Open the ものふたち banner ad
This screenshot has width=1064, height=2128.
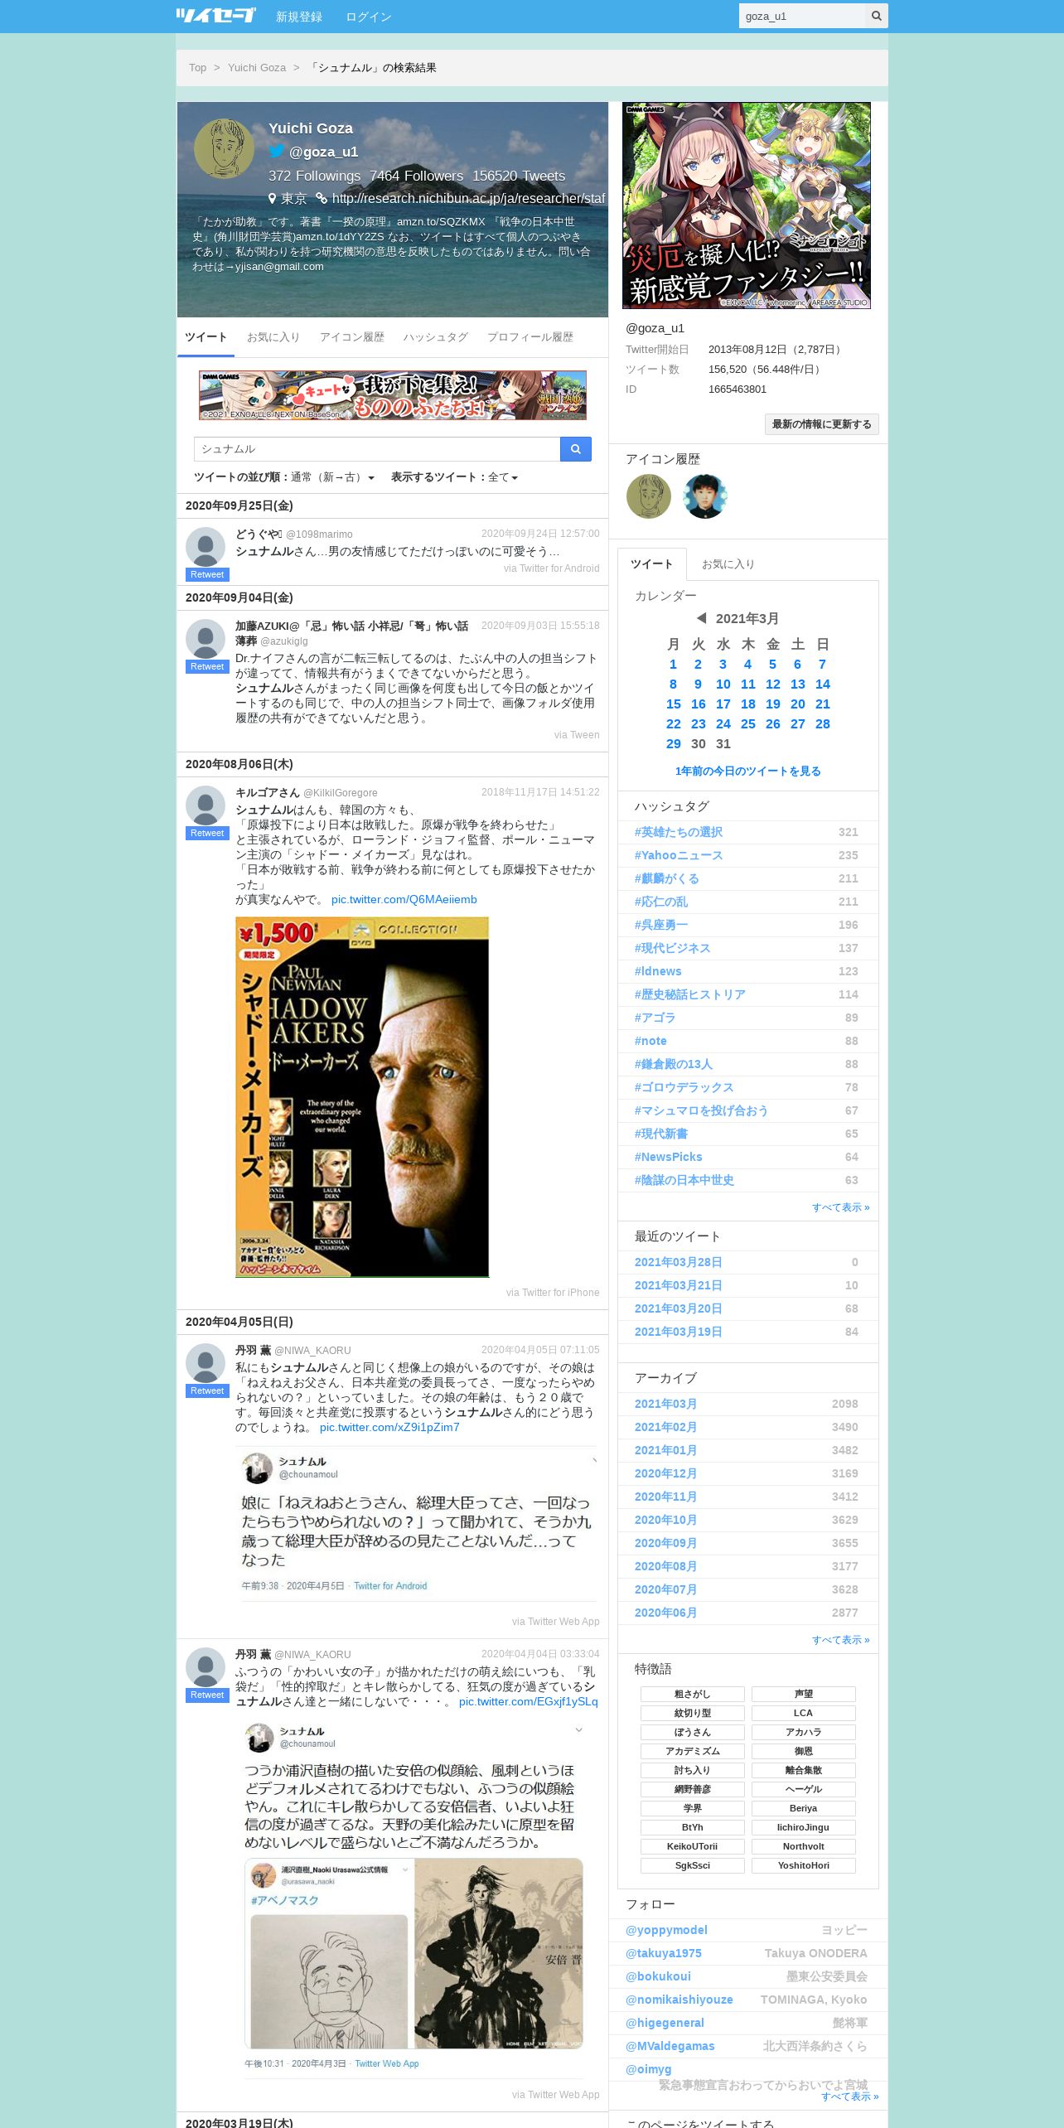point(393,395)
